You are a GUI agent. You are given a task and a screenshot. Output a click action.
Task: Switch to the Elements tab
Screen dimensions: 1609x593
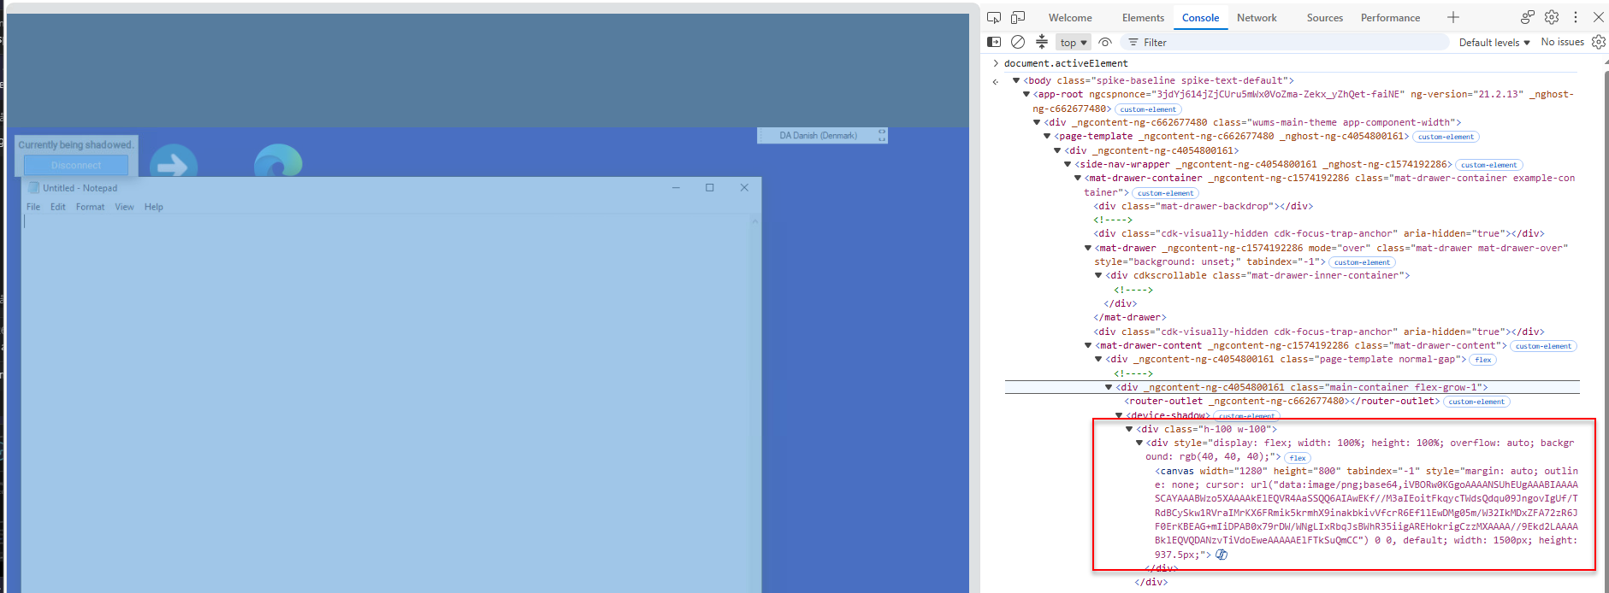[1143, 17]
